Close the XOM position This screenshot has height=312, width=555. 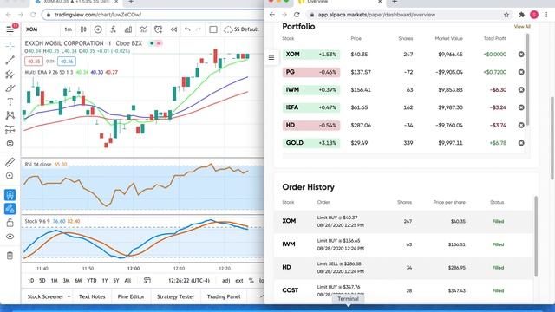521,55
